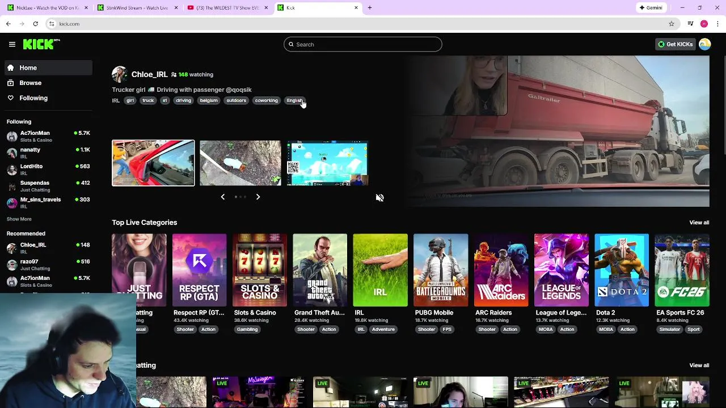726x408 pixels.
Task: Click MOBA tag under Dota 2
Action: tap(606, 329)
